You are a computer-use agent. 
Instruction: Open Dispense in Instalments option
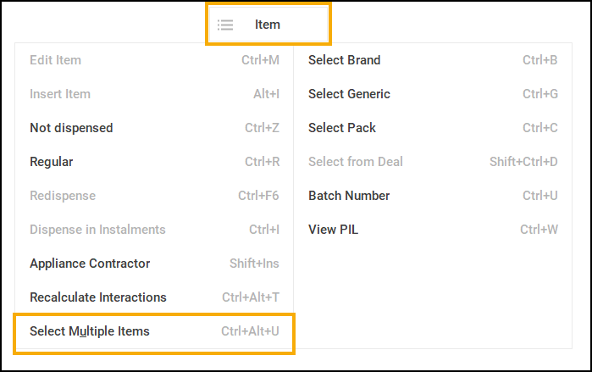[97, 230]
